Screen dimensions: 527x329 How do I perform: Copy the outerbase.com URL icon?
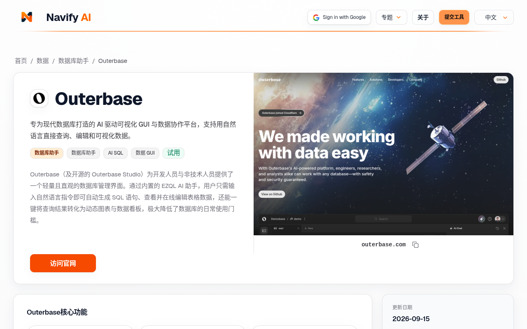(x=415, y=245)
